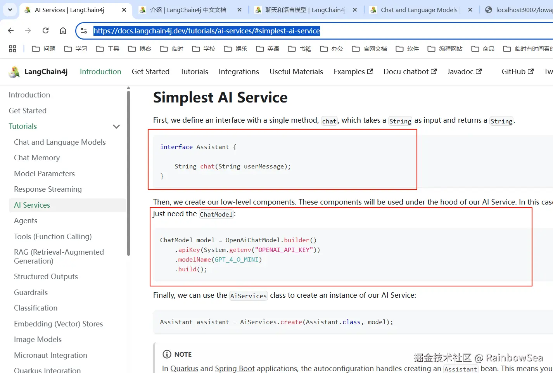Open Model Parameters sidebar page

point(45,174)
